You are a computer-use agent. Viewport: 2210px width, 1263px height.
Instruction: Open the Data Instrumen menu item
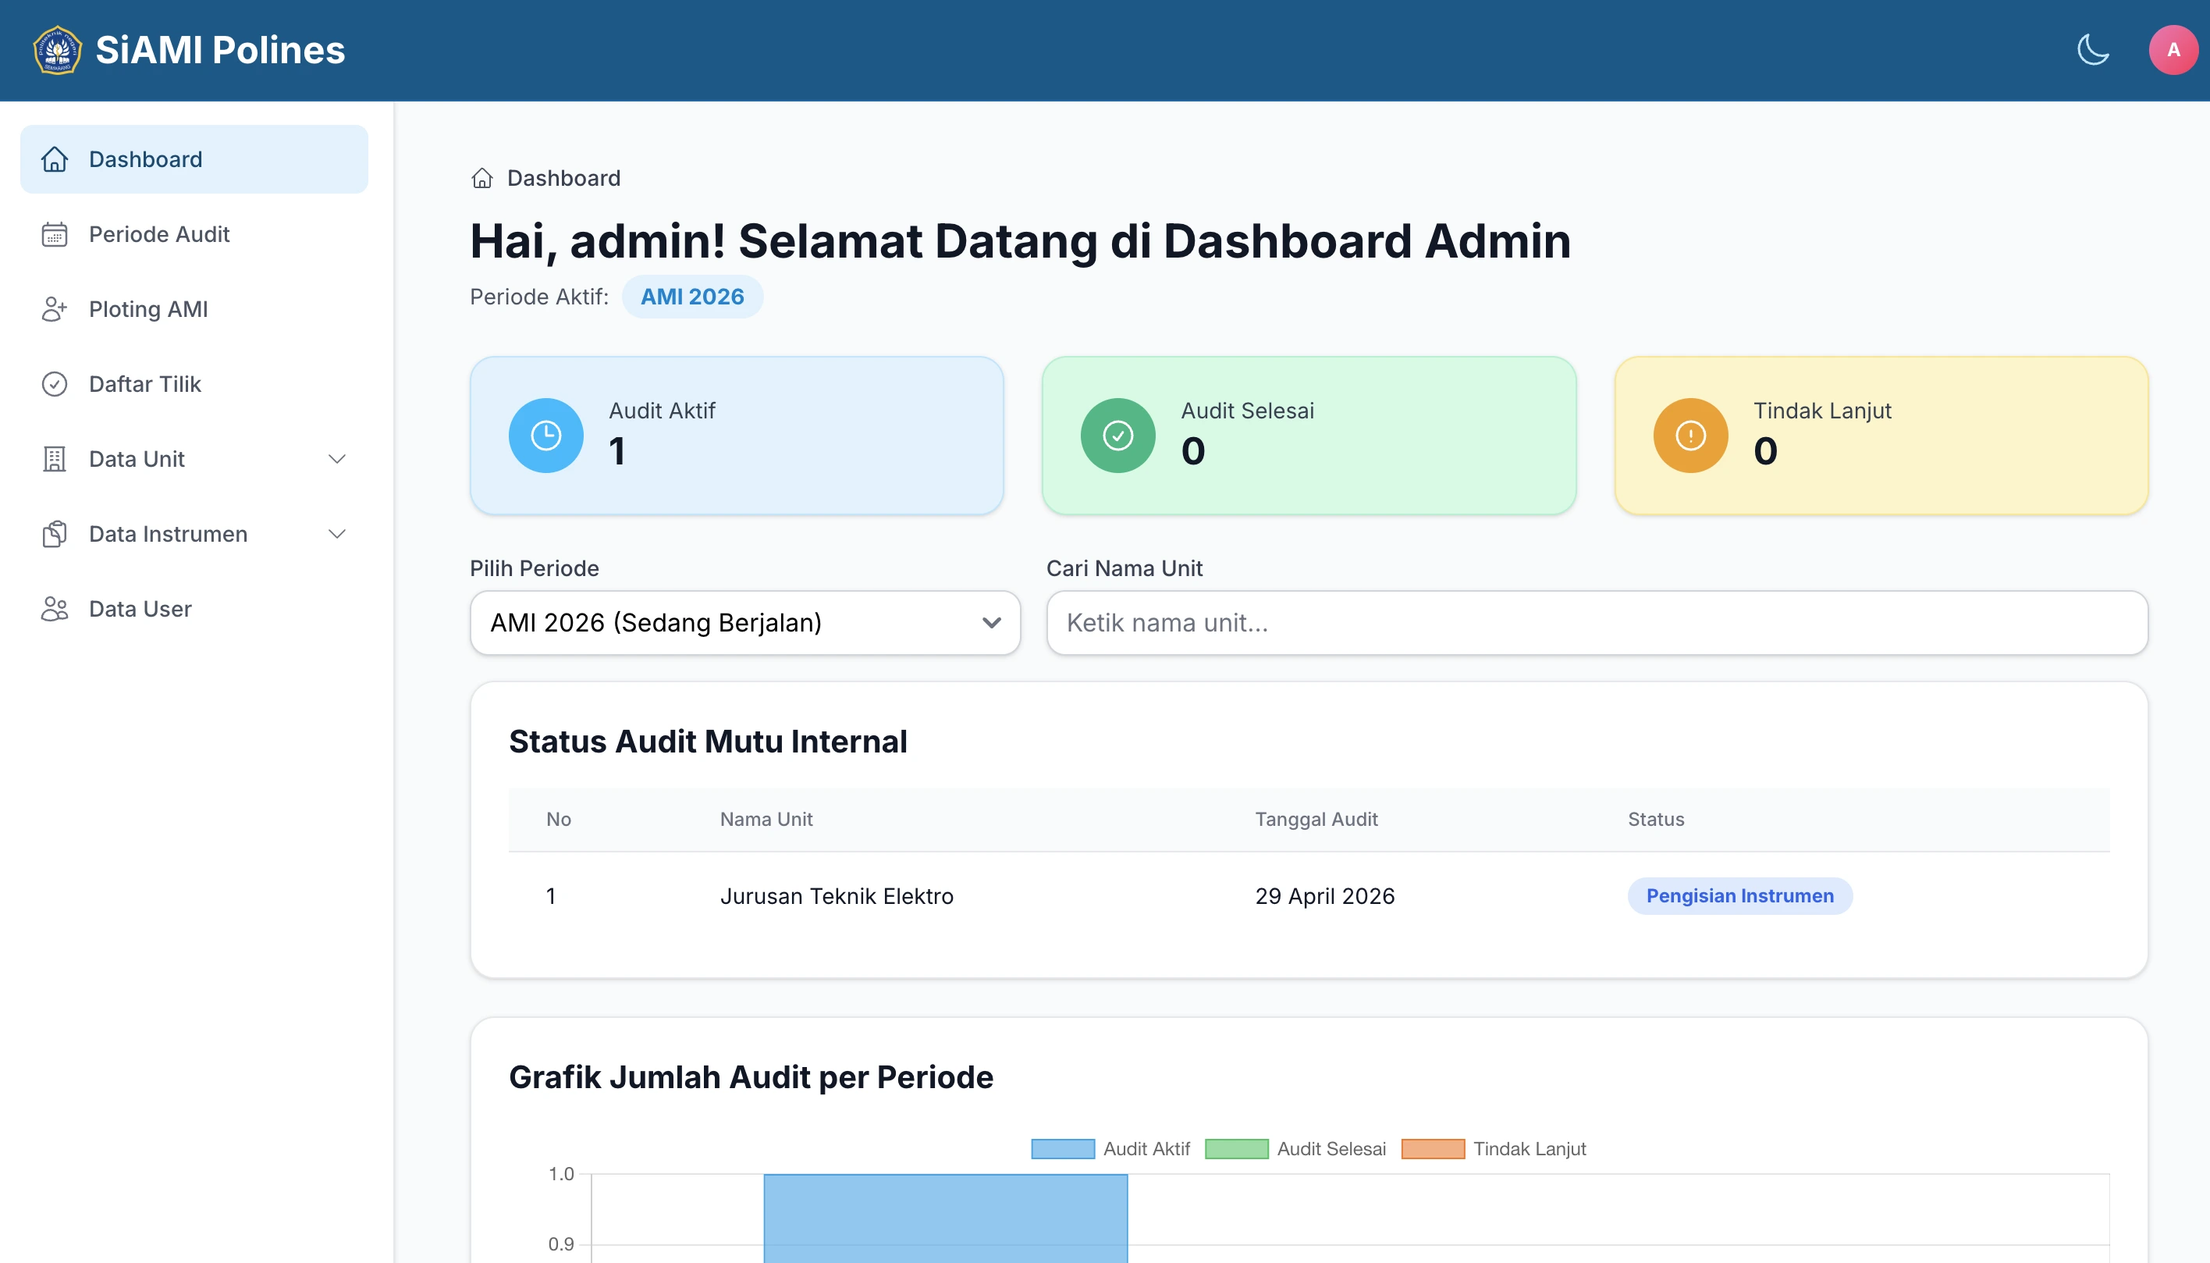[194, 535]
